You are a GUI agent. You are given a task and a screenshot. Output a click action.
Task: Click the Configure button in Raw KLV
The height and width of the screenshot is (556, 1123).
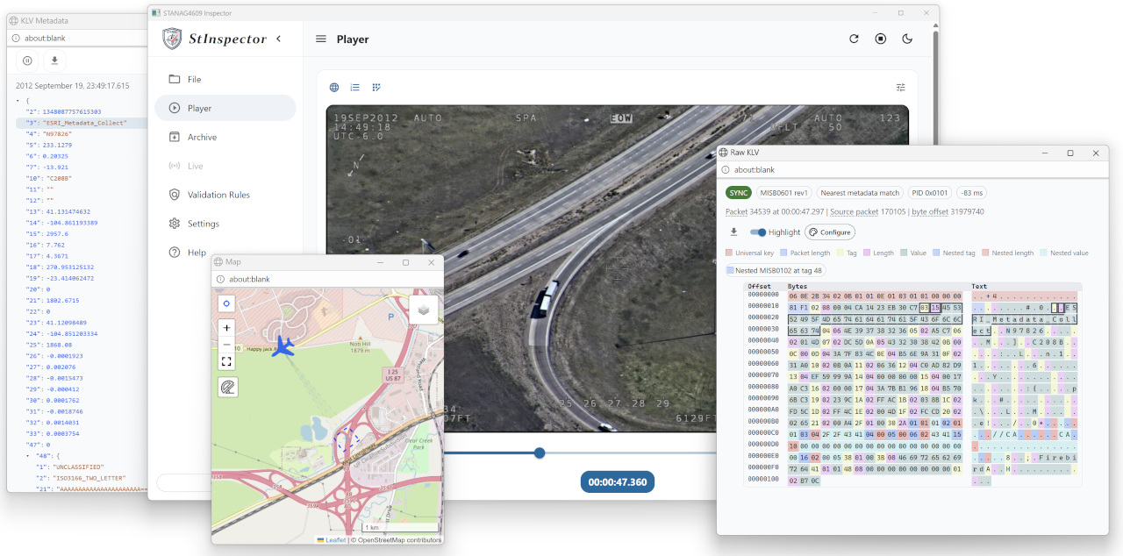830,232
